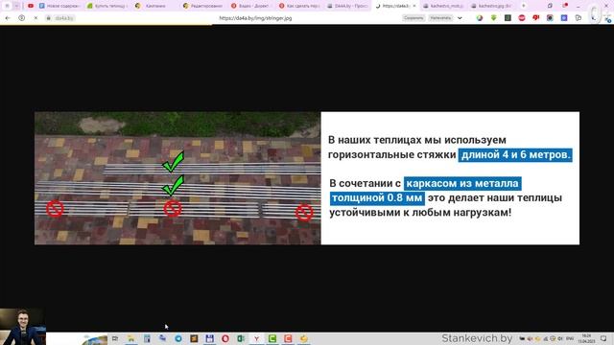Open the orange swirl taskbar icon

pyautogui.click(x=303, y=338)
